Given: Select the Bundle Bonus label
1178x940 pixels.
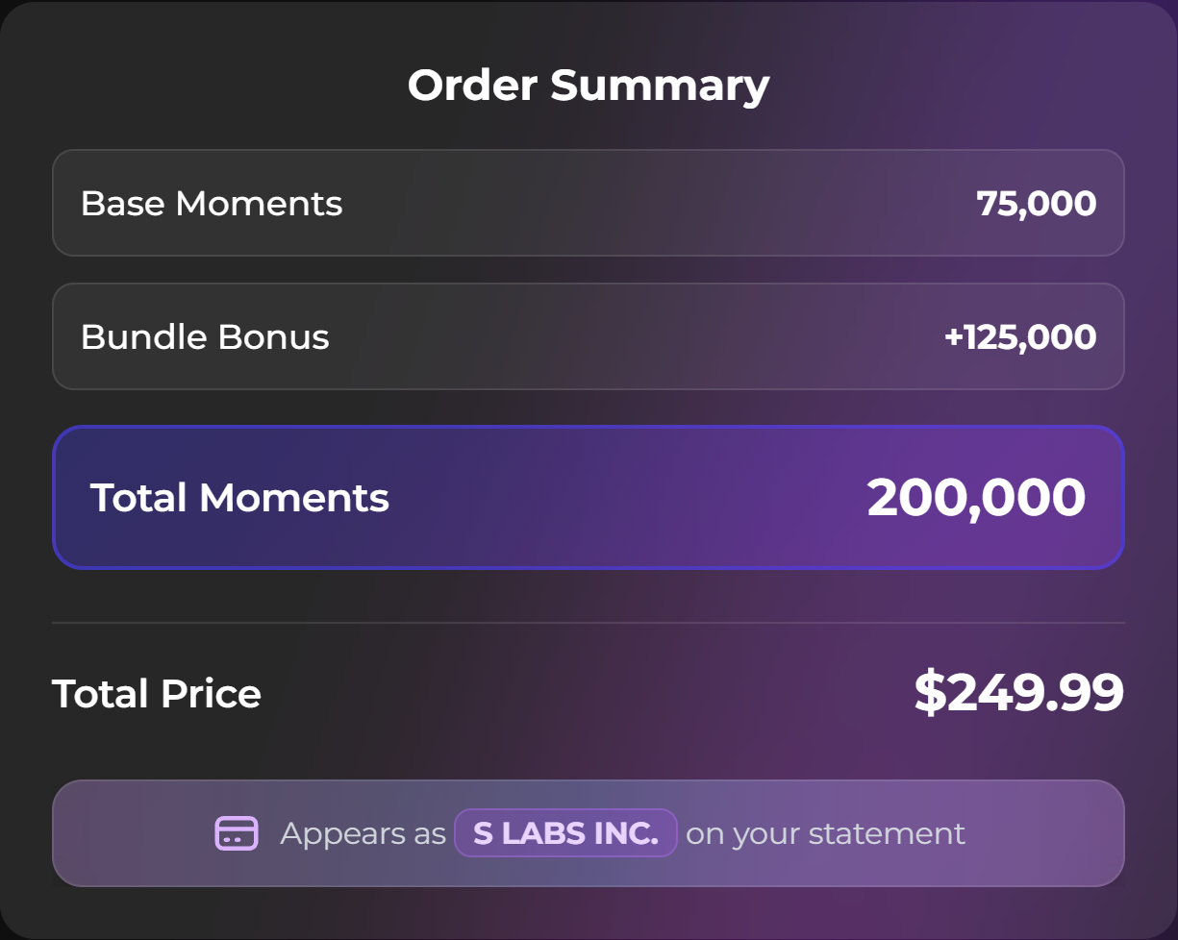Looking at the screenshot, I should point(205,337).
